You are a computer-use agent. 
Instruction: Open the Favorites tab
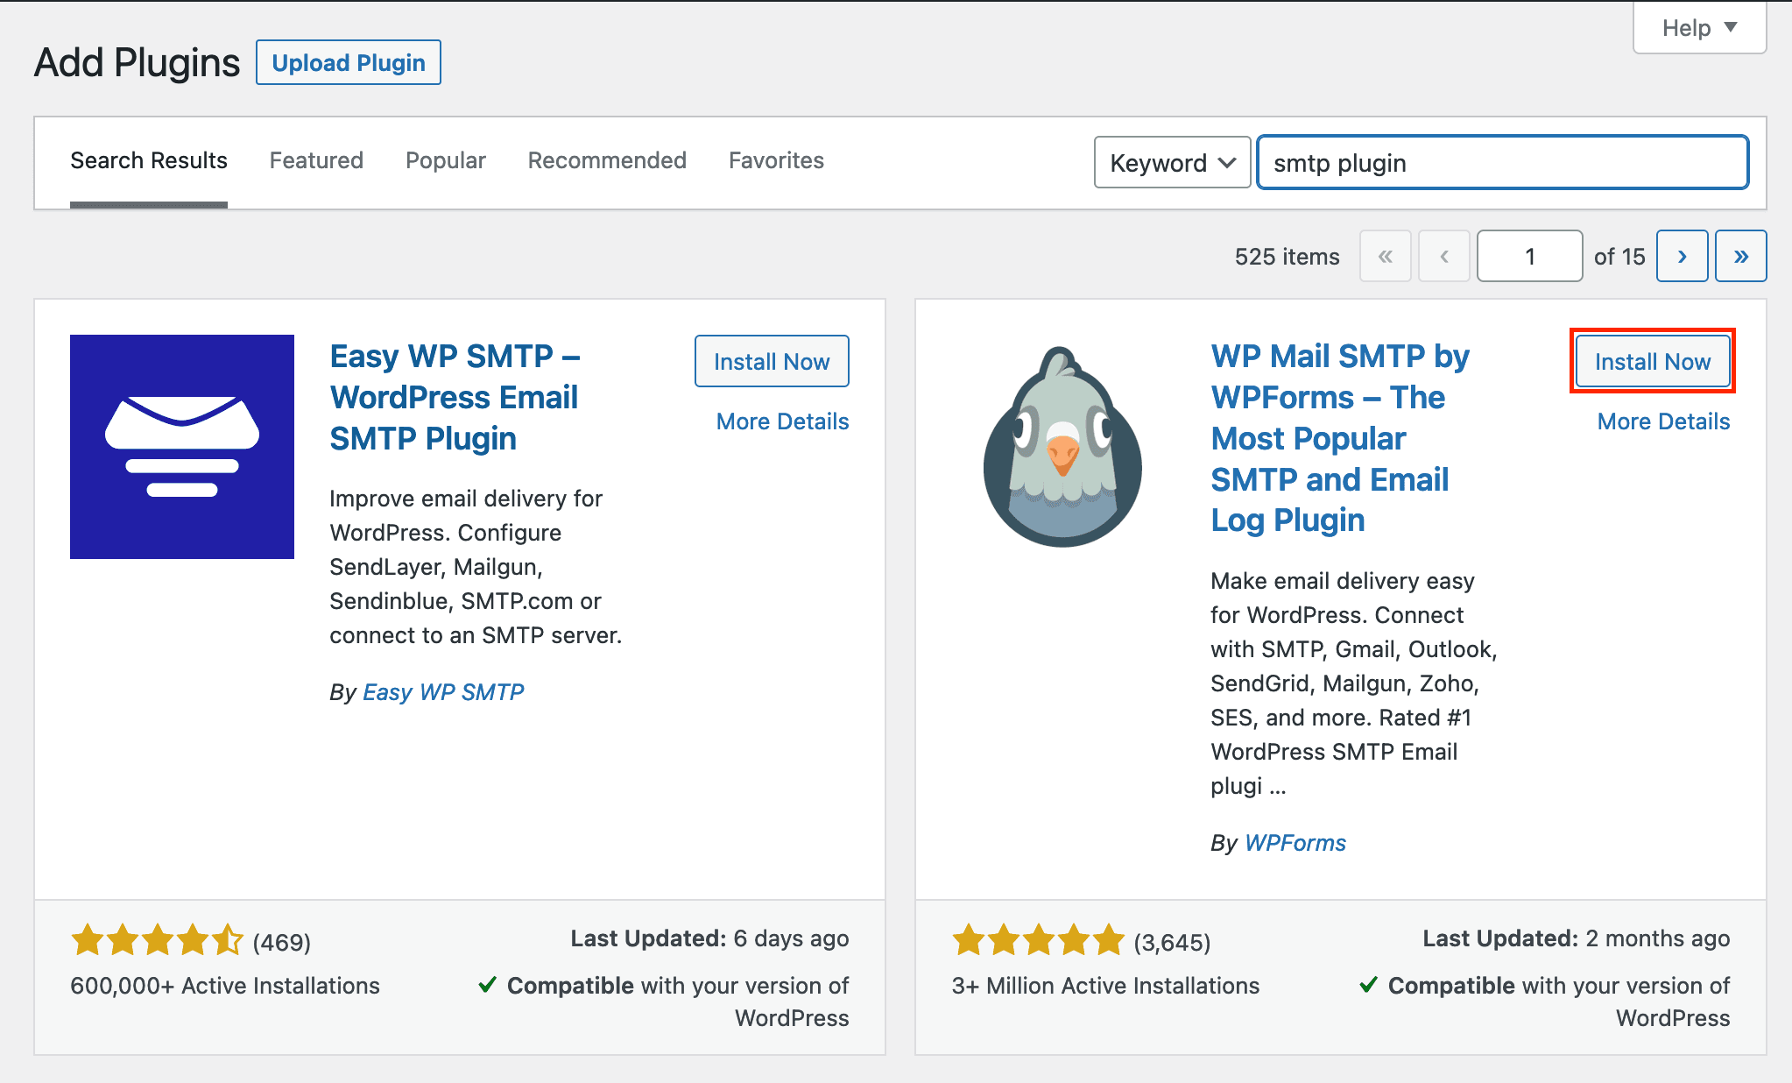pos(776,160)
